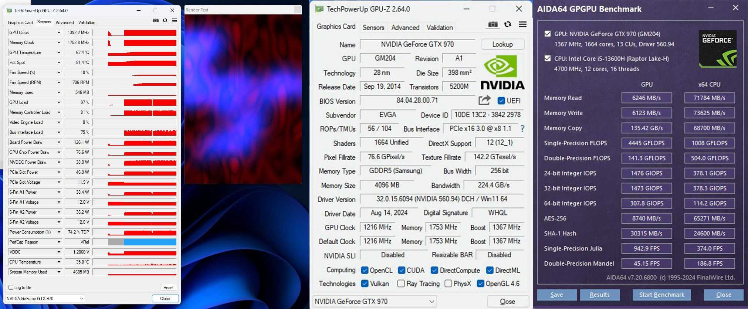Open the PerfCap Reason sensor dropdown
This screenshot has height=309, width=748.
click(x=59, y=242)
